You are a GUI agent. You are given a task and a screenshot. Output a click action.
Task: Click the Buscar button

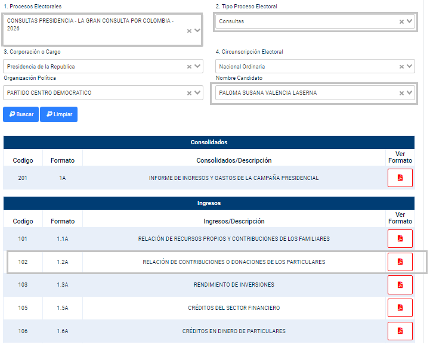(x=21, y=114)
